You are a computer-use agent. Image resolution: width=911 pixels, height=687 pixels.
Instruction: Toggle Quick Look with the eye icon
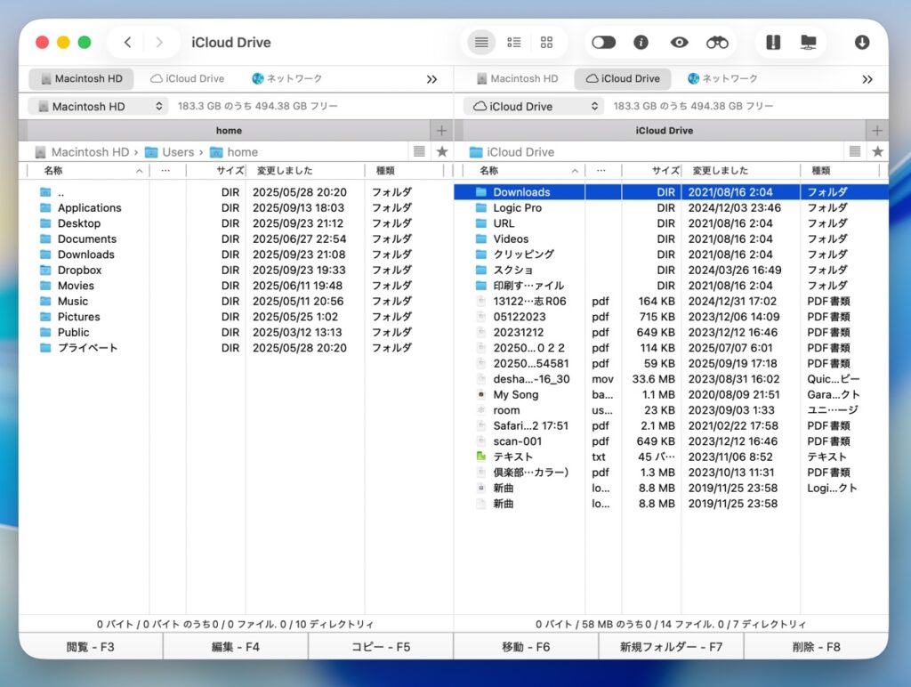click(x=680, y=43)
